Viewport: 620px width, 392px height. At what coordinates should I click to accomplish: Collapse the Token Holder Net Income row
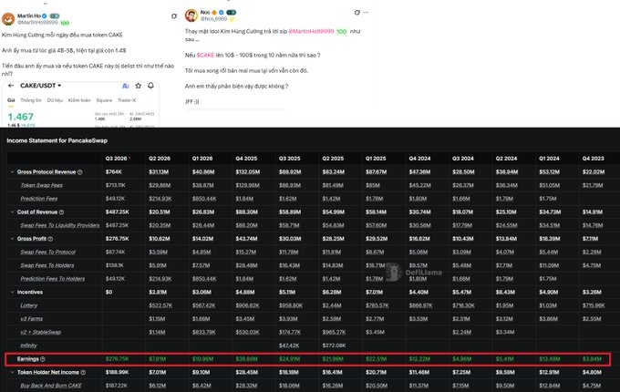pyautogui.click(x=12, y=372)
